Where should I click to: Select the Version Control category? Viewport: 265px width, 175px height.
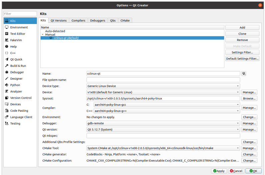tap(20, 98)
